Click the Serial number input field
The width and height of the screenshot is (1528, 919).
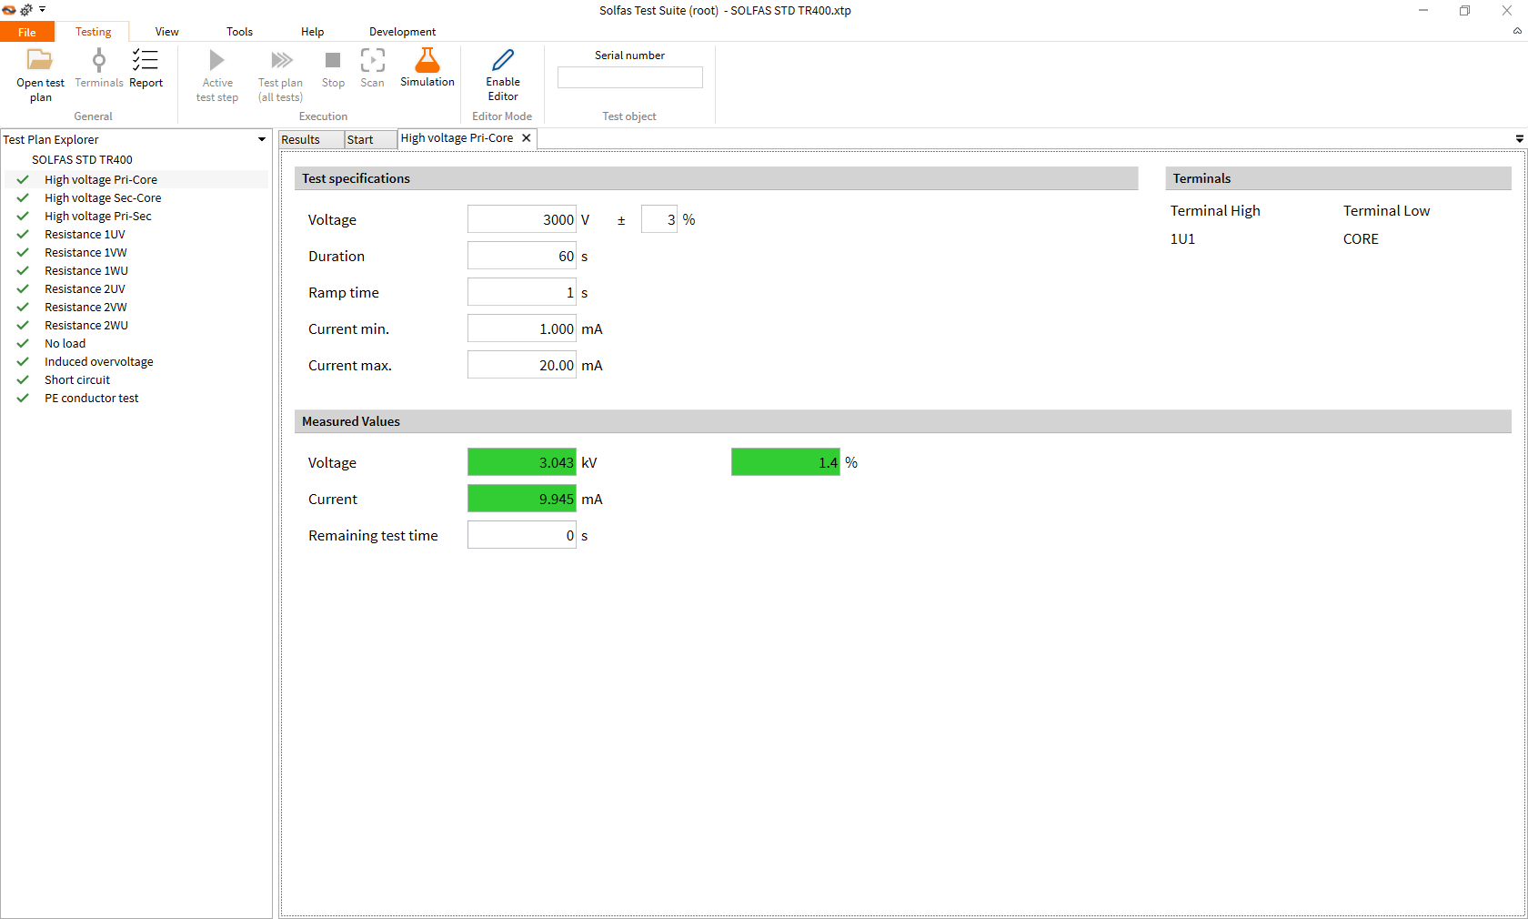629,77
